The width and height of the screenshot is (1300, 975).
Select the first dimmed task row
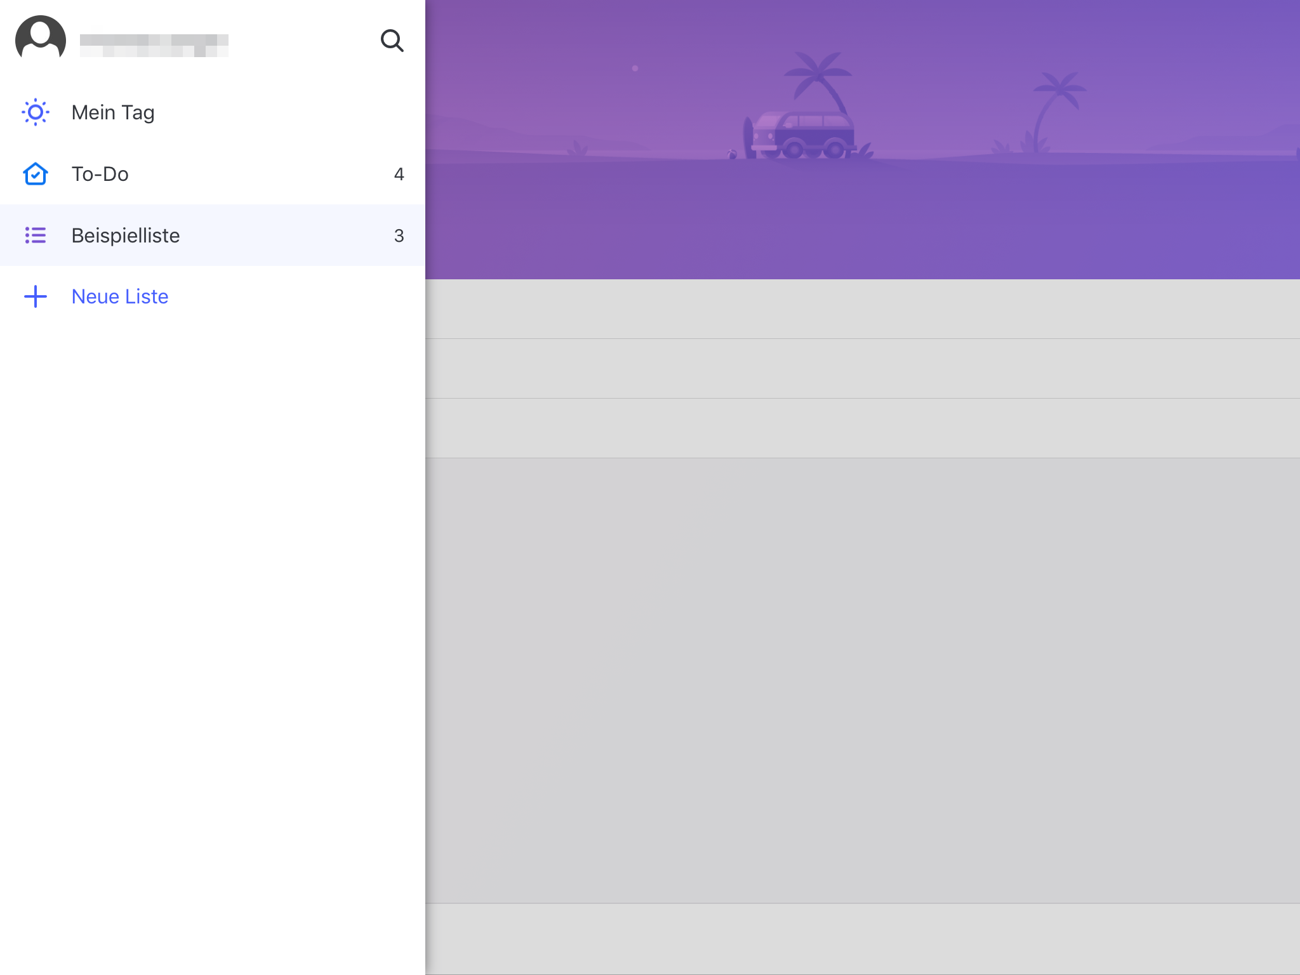point(862,309)
